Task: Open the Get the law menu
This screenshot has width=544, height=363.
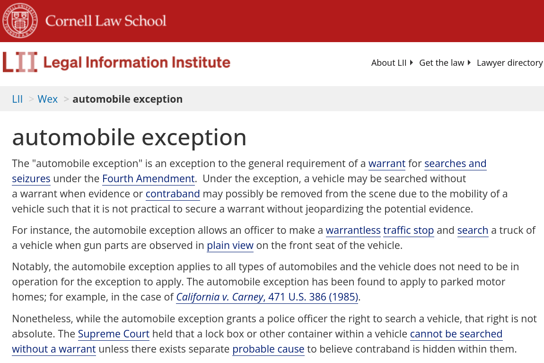Action: [x=441, y=63]
